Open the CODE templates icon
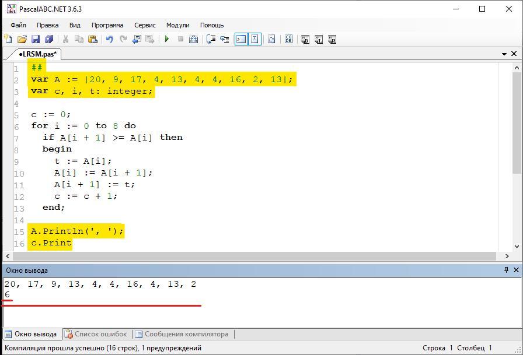 288,39
